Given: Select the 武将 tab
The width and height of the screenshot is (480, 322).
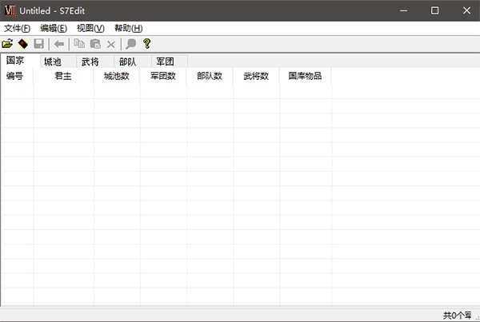Looking at the screenshot, I should (x=90, y=62).
